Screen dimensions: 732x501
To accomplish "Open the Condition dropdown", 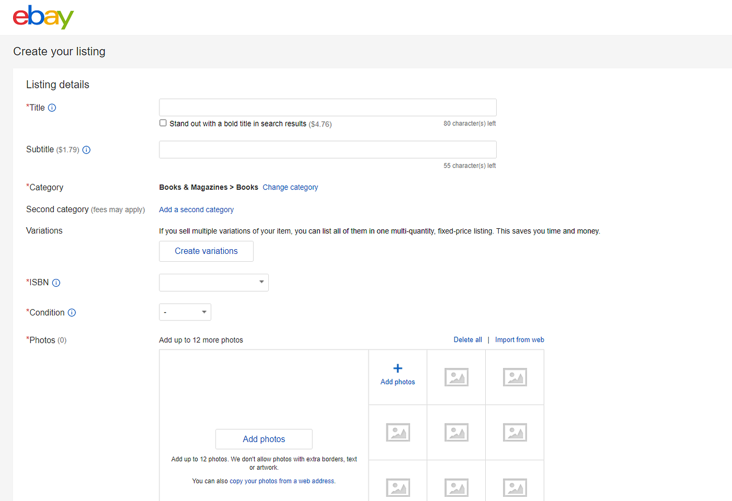I will pyautogui.click(x=185, y=312).
